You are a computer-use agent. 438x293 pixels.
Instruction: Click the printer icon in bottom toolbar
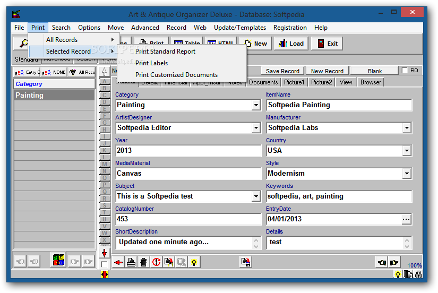click(131, 262)
